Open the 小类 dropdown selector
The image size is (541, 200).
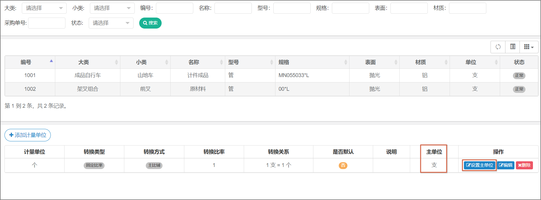pyautogui.click(x=112, y=8)
